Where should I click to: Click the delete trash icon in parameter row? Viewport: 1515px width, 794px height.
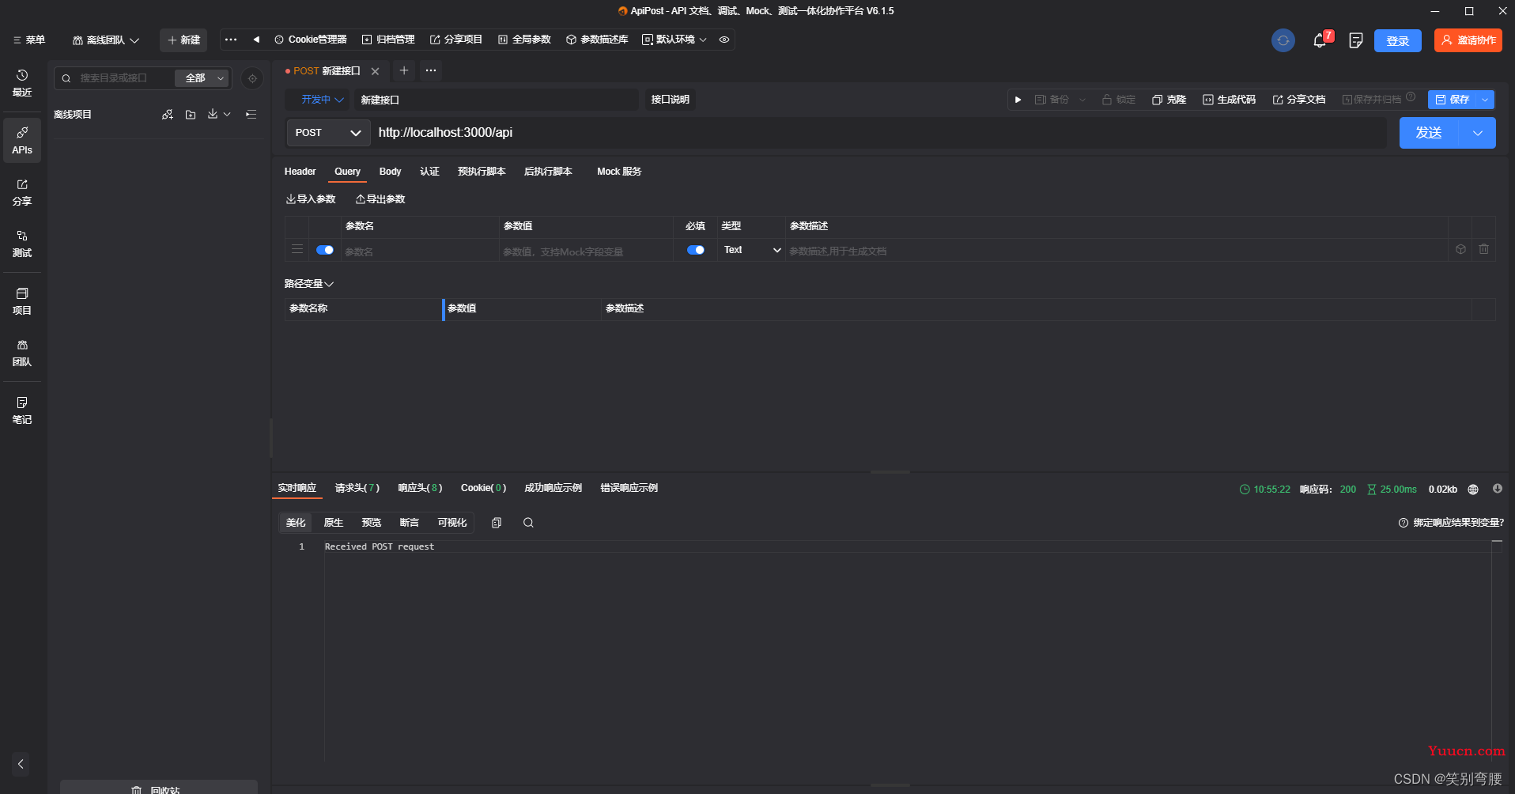(x=1483, y=249)
